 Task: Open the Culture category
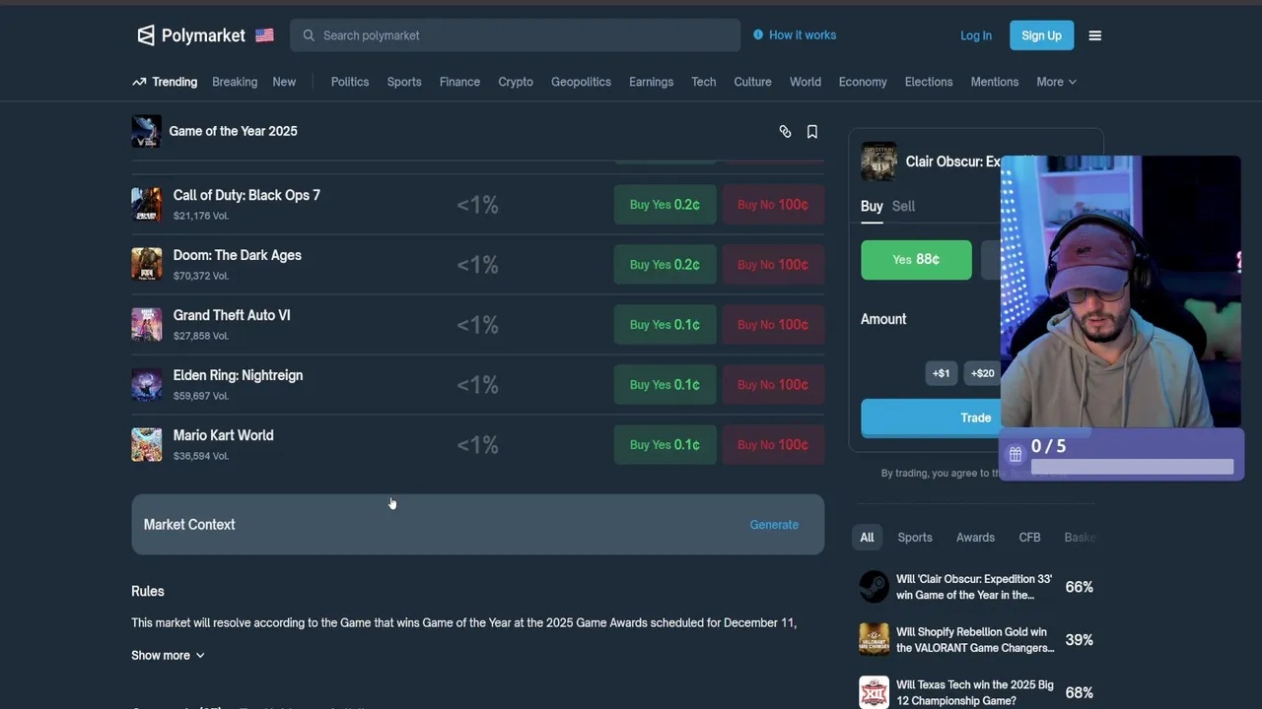pos(752,82)
